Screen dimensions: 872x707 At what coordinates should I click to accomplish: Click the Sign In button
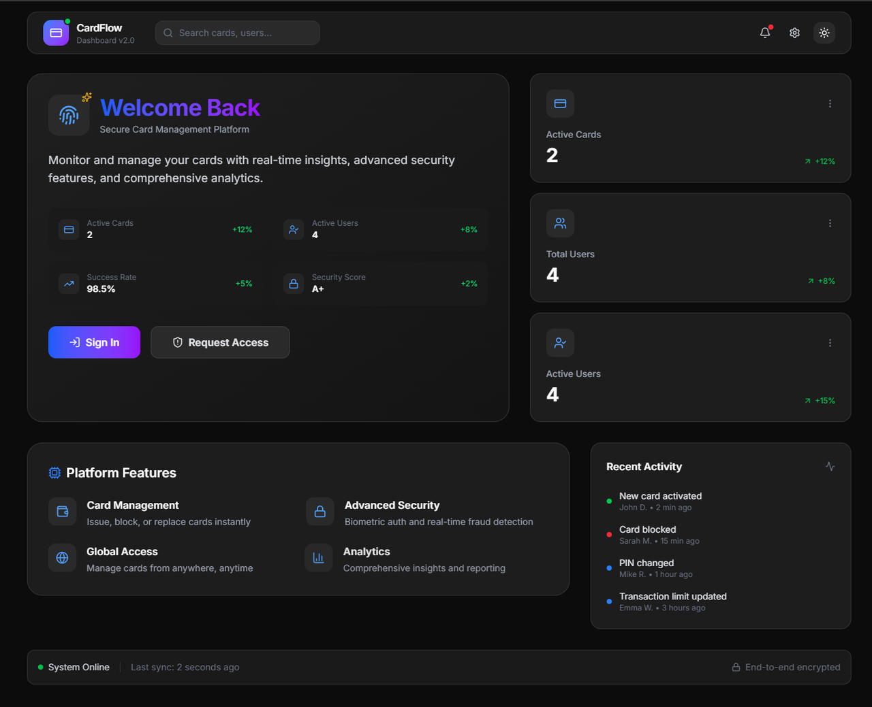pyautogui.click(x=94, y=342)
